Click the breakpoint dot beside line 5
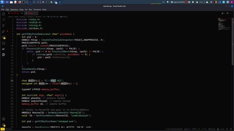The height and width of the screenshot is (131, 234). (x=7, y=31)
